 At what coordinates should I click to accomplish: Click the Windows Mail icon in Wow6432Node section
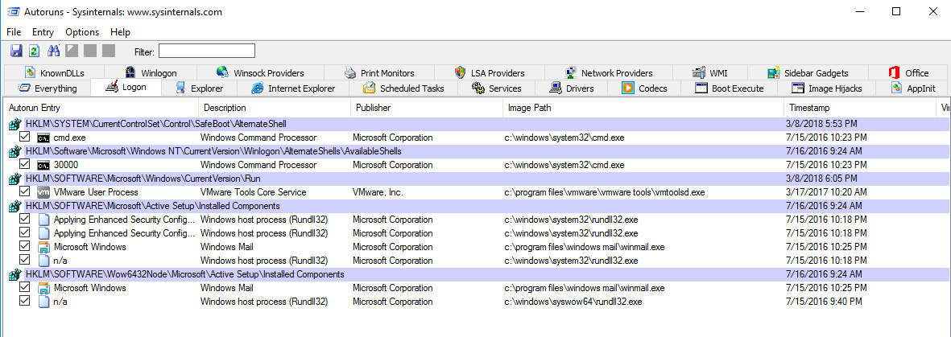[x=44, y=288]
